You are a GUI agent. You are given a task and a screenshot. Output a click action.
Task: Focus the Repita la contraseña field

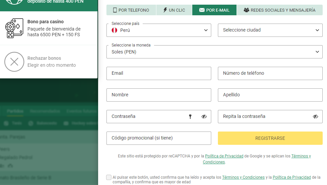tap(270, 117)
